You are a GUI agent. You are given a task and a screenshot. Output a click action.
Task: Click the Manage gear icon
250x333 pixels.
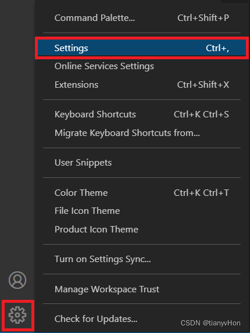(17, 315)
